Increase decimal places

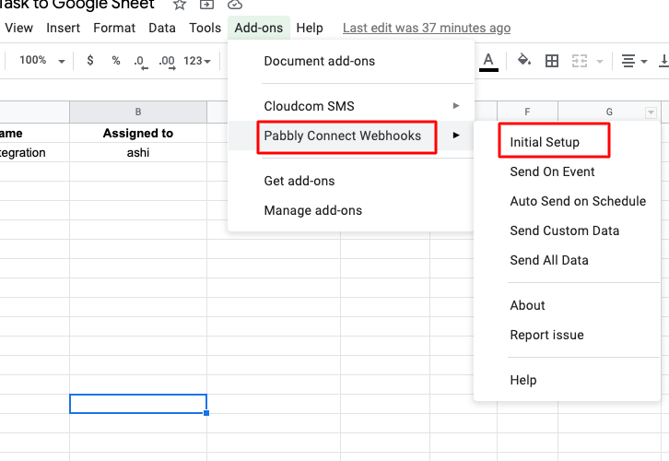pyautogui.click(x=167, y=62)
